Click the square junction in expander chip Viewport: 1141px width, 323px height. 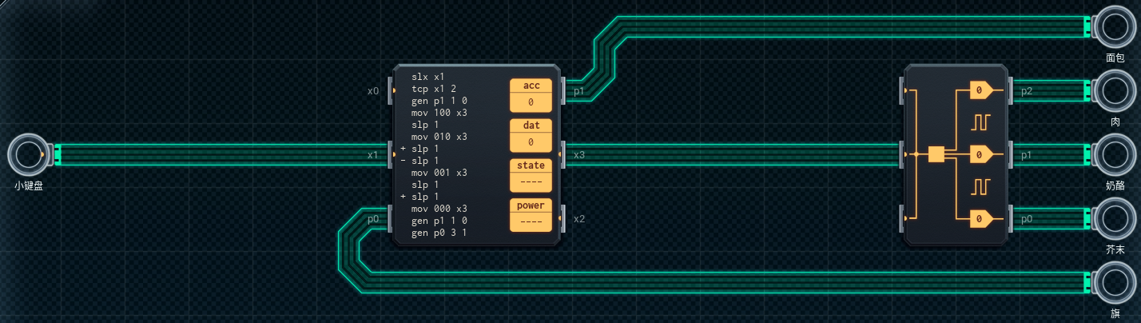pyautogui.click(x=936, y=154)
